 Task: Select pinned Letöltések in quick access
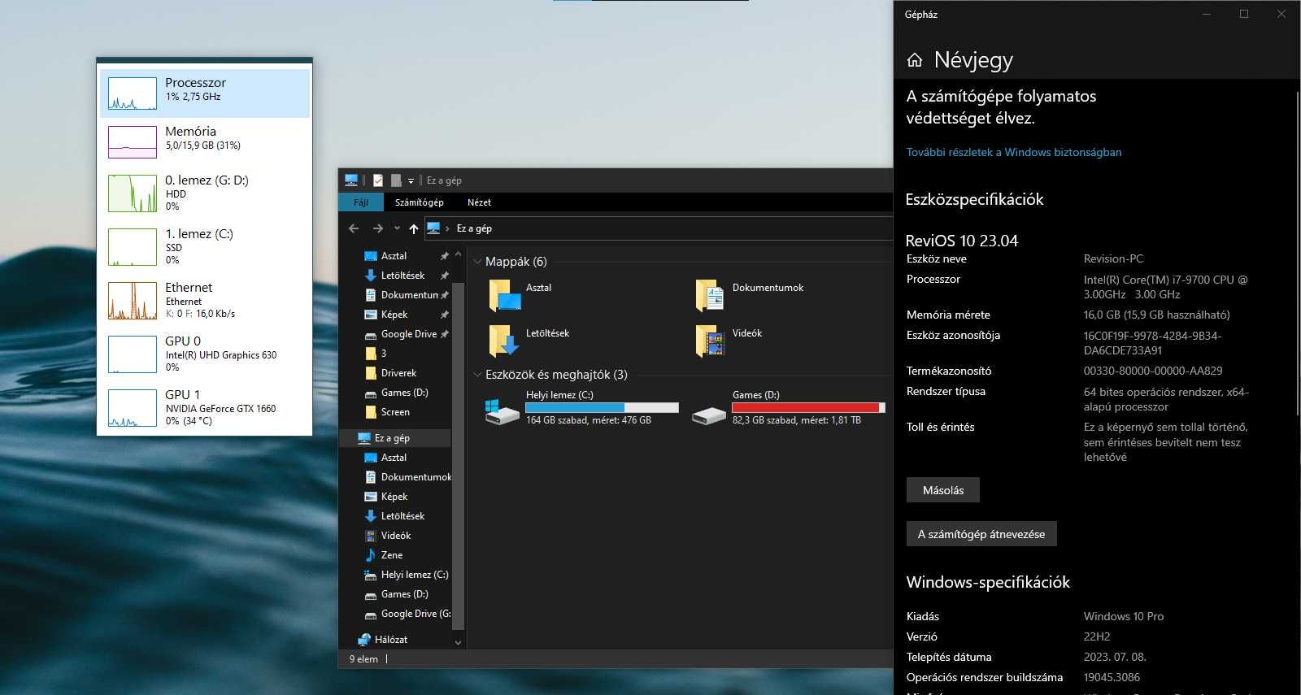click(x=402, y=276)
